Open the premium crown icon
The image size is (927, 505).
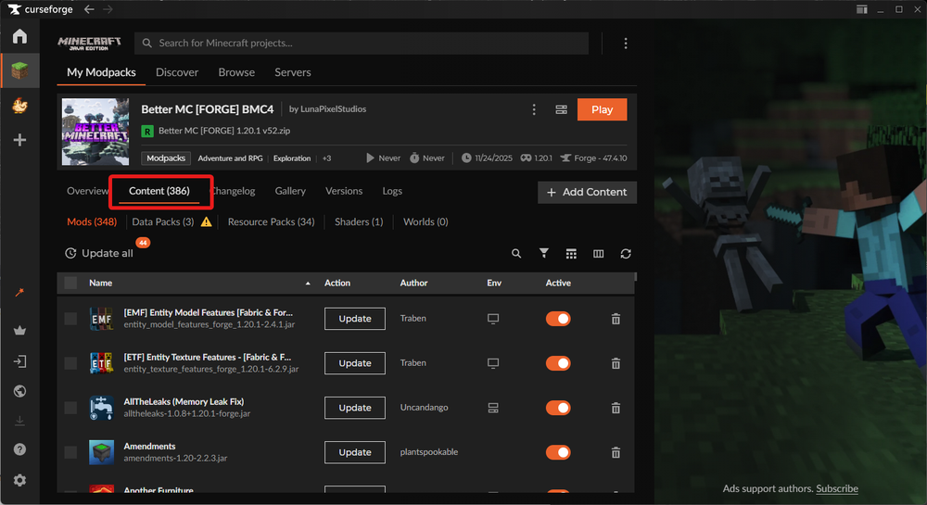(19, 330)
